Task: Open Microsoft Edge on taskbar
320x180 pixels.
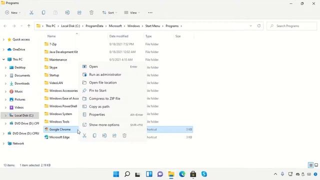Action: [x=182, y=174]
